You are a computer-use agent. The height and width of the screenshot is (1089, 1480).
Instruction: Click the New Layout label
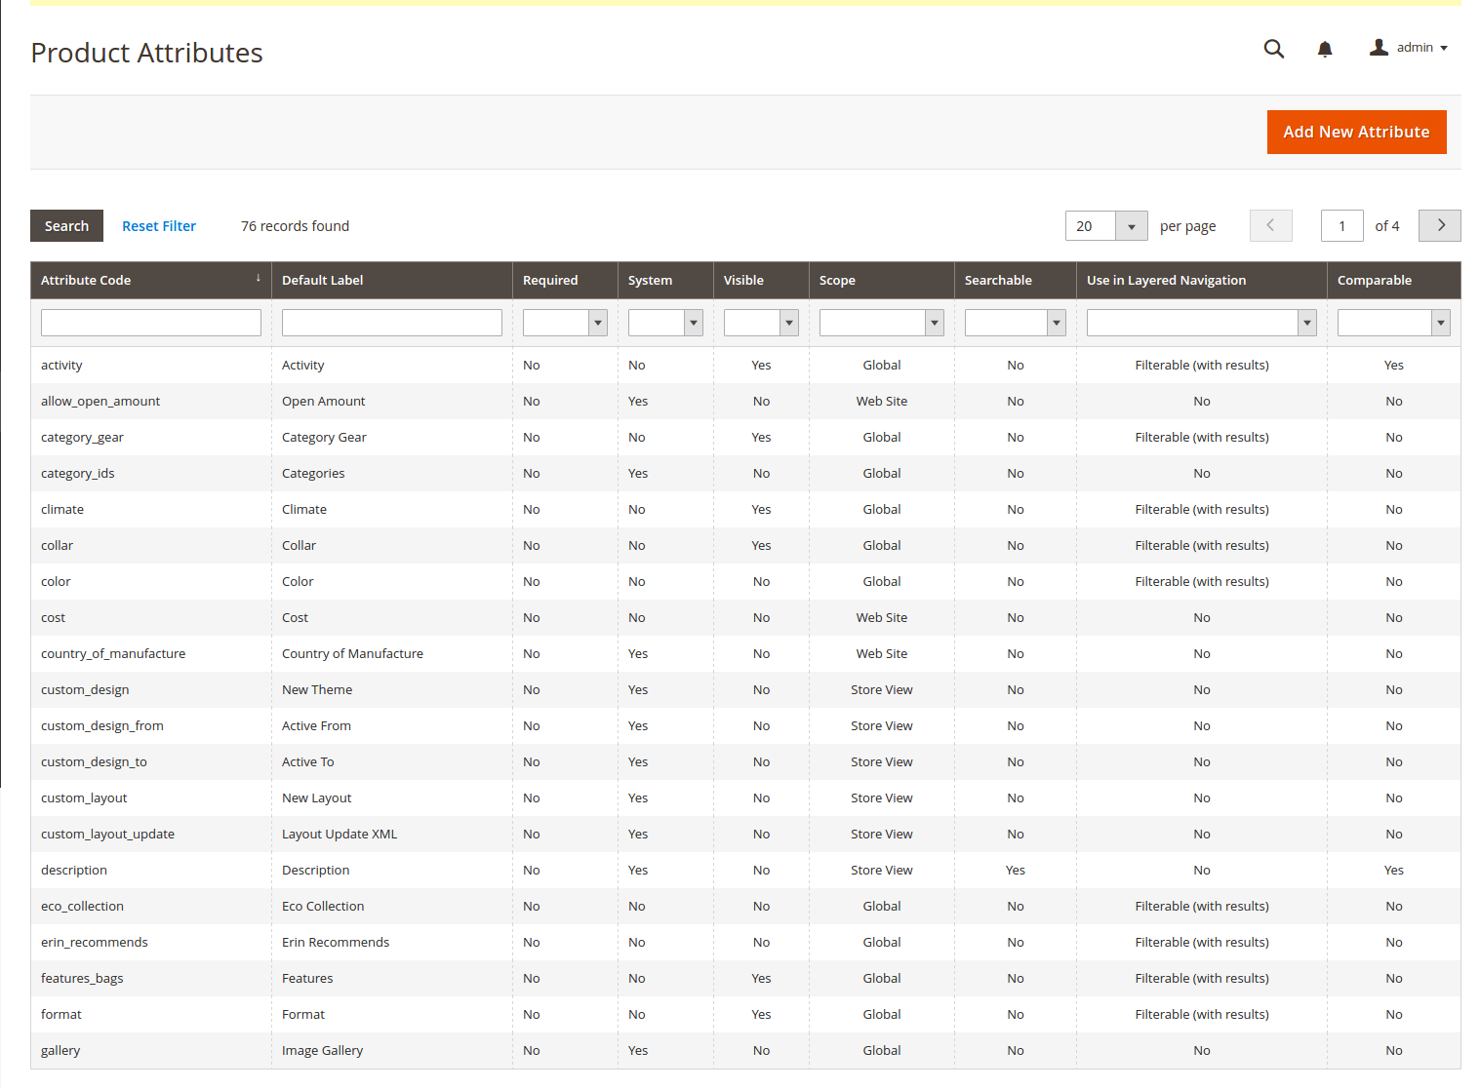pos(316,797)
